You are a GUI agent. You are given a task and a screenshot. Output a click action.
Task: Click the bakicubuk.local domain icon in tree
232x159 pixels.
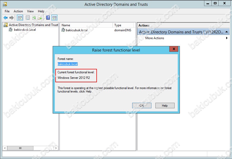(x=11, y=30)
